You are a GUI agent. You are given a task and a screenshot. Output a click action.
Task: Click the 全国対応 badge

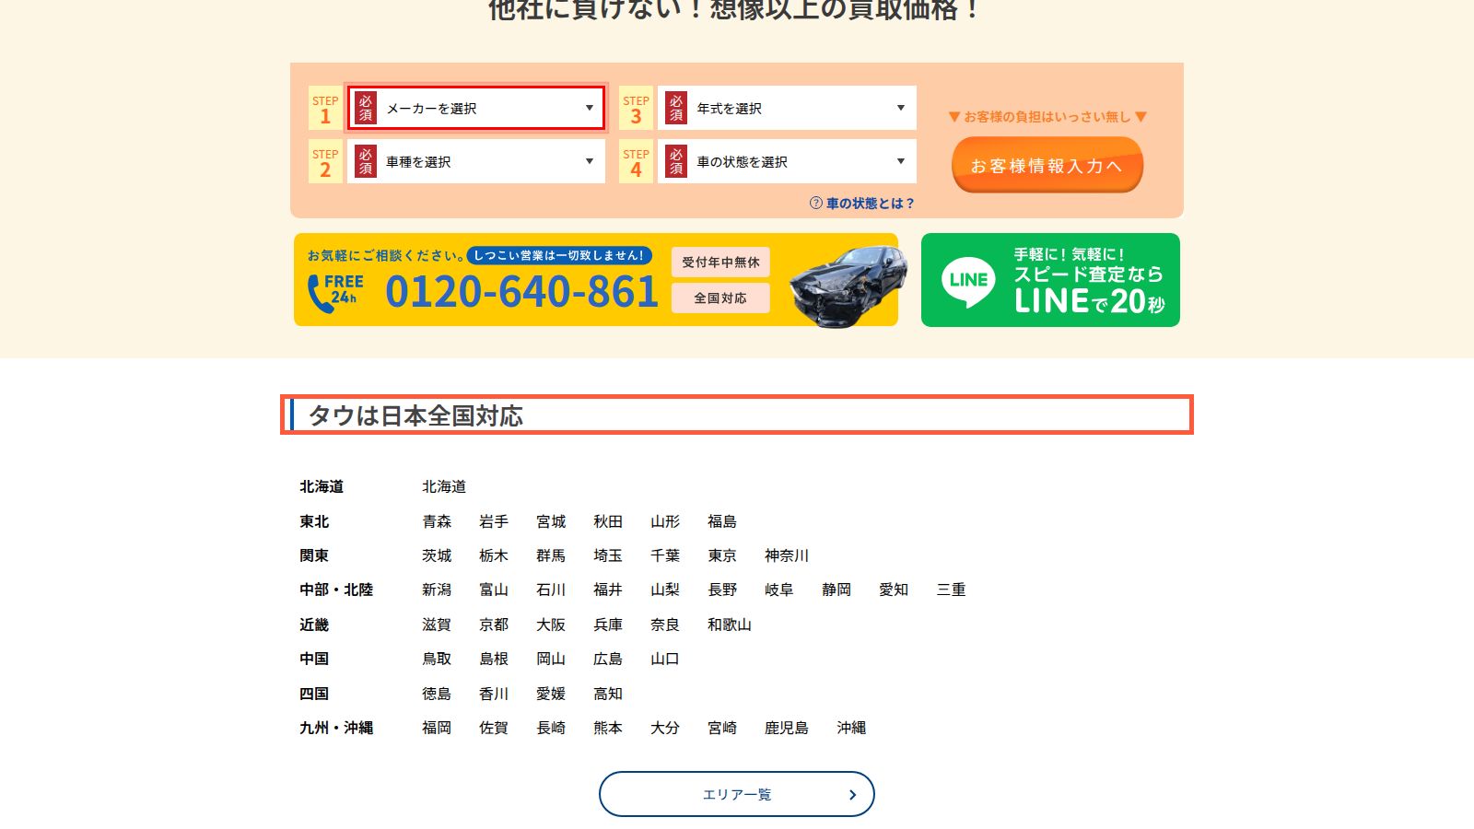pyautogui.click(x=720, y=298)
